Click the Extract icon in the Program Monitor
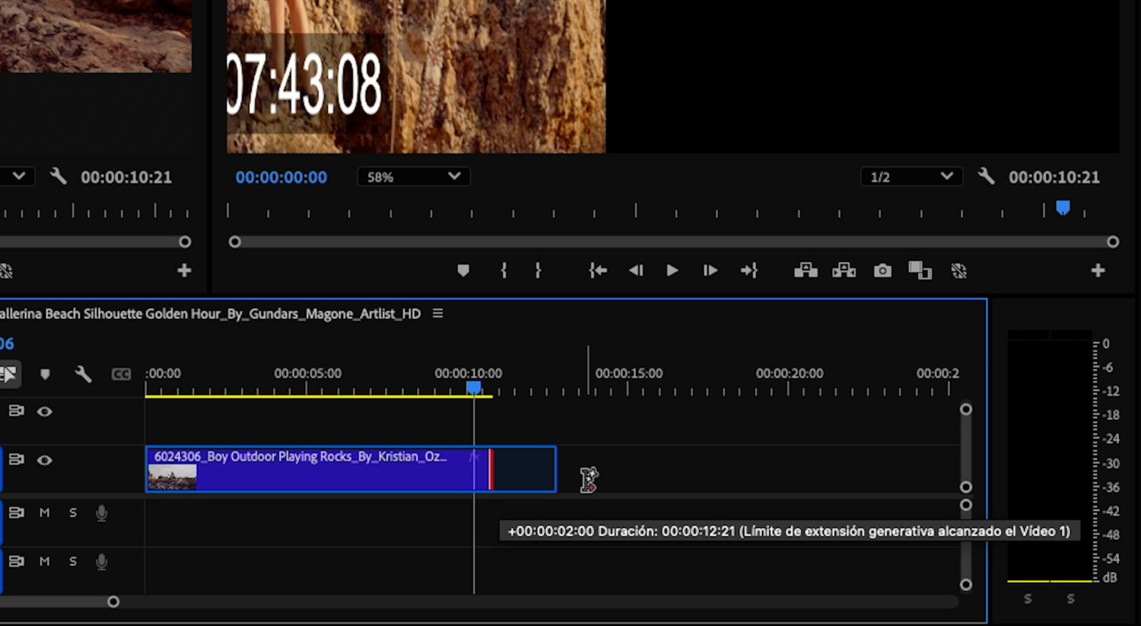 (844, 270)
